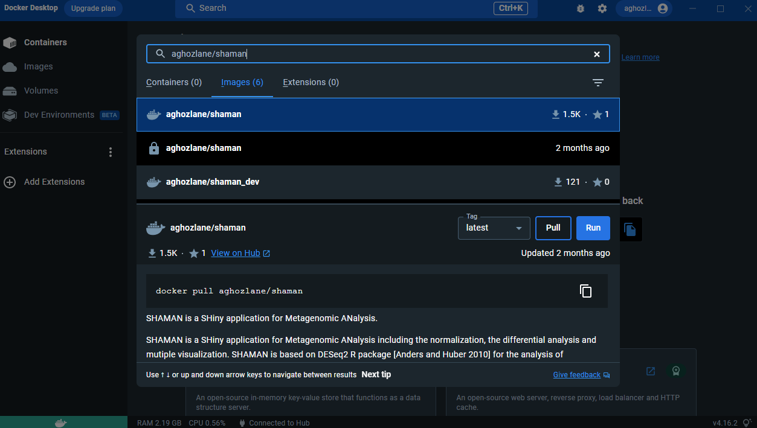The image size is (757, 428).
Task: Open Settings gear icon in title bar
Action: (x=602, y=8)
